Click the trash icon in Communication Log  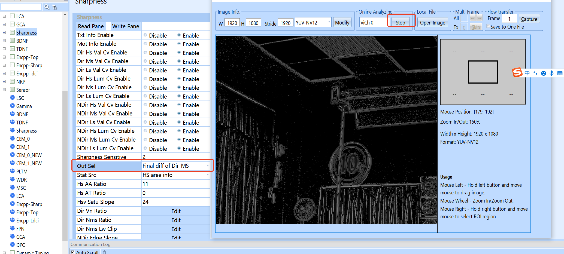click(x=104, y=252)
